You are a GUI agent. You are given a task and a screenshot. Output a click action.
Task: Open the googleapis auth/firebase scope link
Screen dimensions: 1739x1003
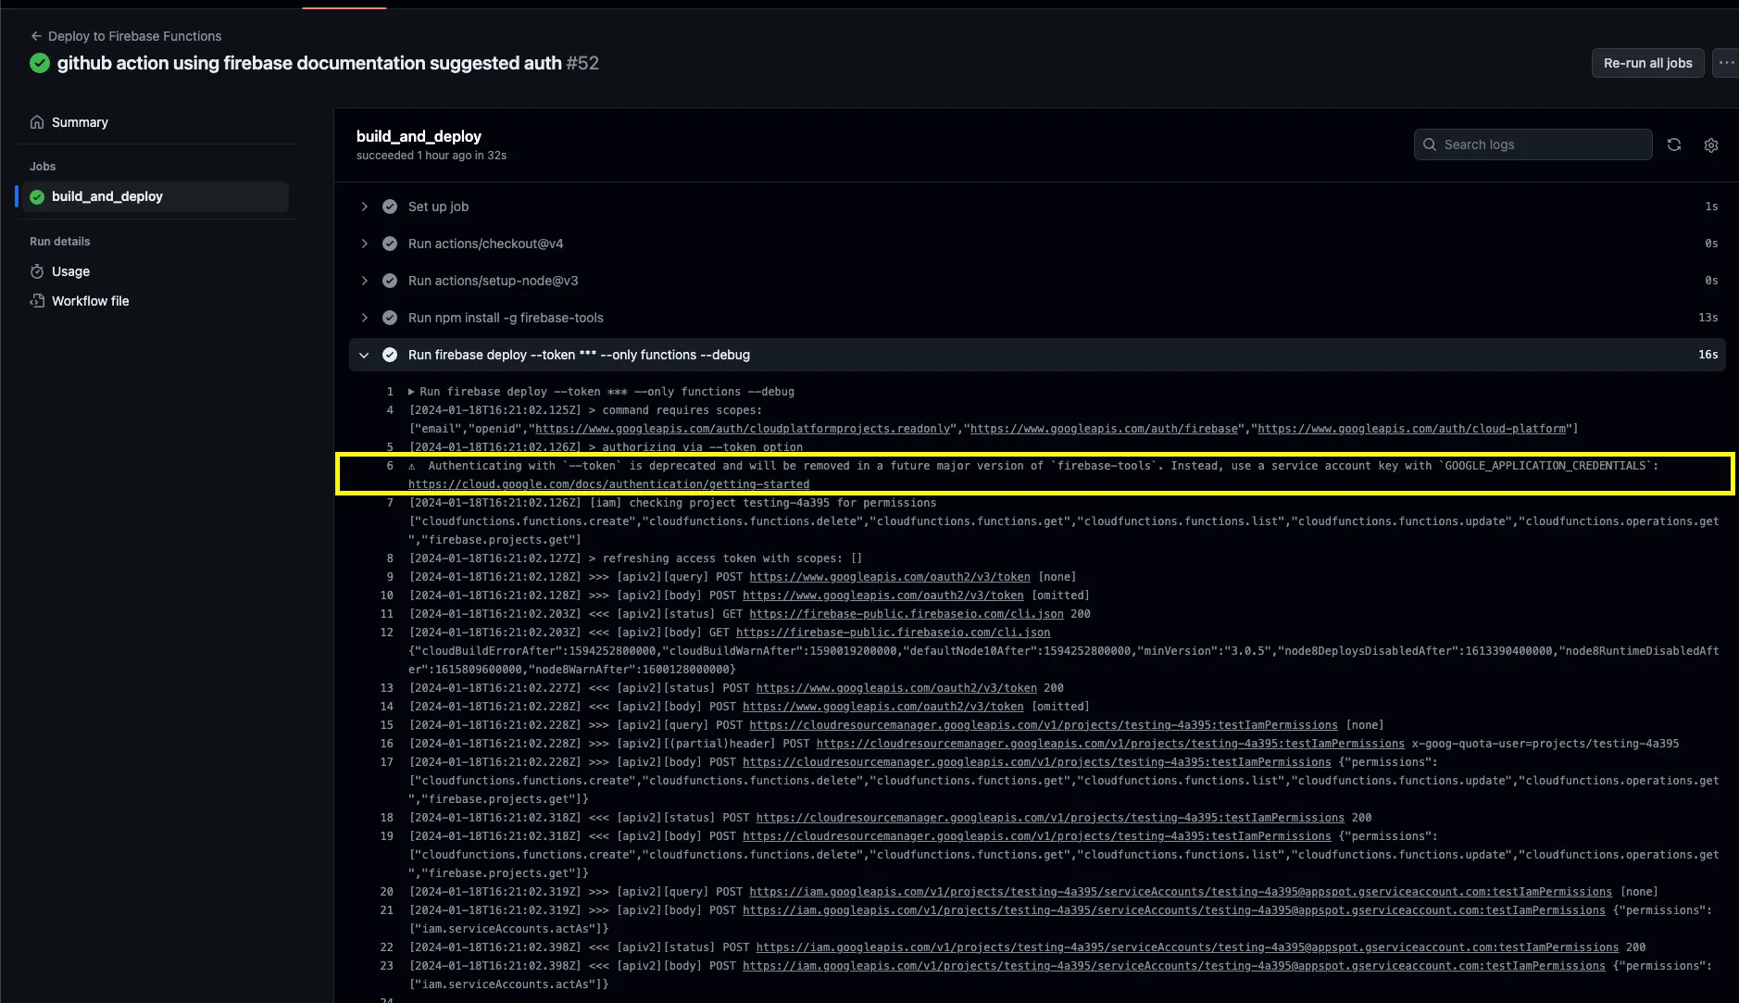(1104, 429)
